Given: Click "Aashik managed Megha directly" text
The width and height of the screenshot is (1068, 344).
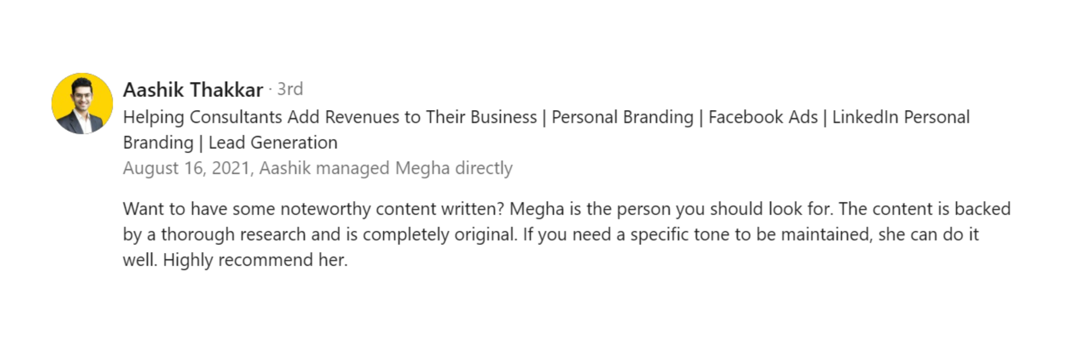Looking at the screenshot, I should point(386,168).
